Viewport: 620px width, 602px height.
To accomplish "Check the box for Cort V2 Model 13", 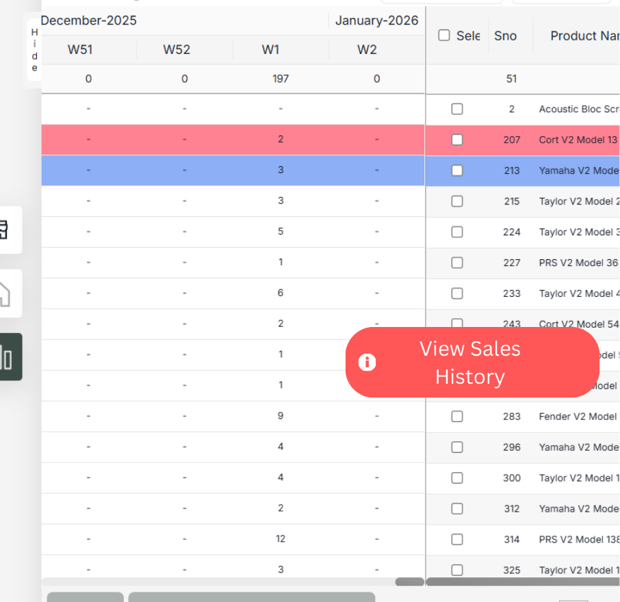I will (457, 140).
